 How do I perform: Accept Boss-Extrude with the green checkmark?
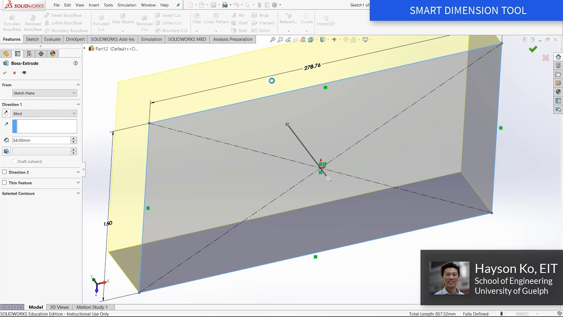5,73
